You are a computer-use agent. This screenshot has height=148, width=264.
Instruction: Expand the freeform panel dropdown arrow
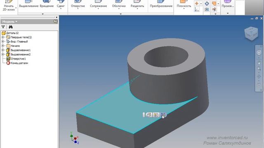click(x=228, y=13)
